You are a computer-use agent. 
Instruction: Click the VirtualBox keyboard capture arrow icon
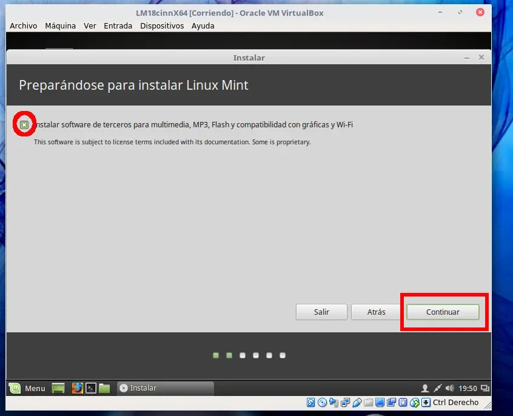[426, 403]
